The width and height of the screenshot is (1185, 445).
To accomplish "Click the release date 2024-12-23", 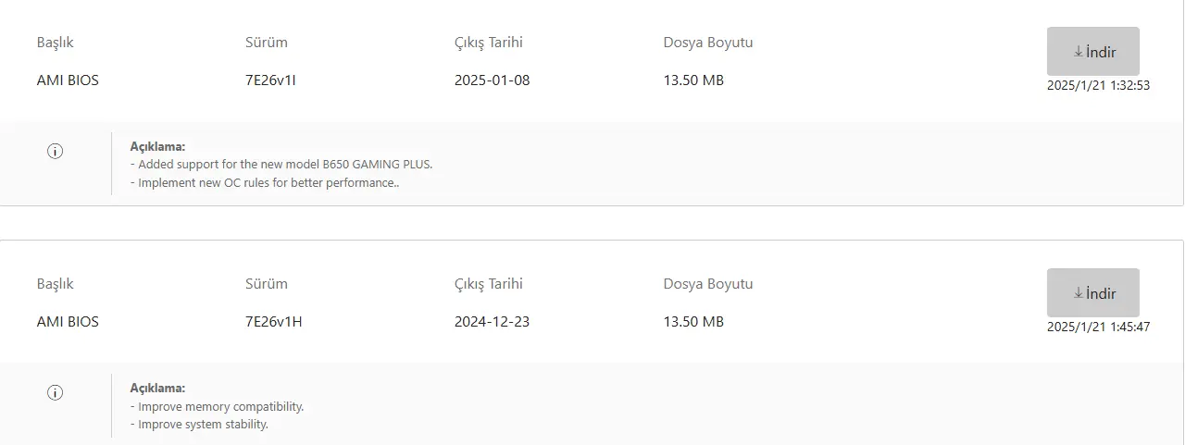I will tap(492, 322).
